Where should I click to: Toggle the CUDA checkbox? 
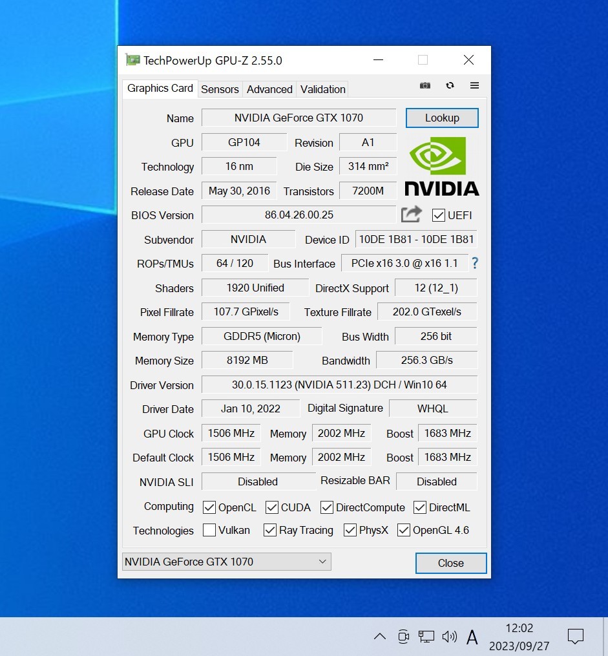(272, 507)
